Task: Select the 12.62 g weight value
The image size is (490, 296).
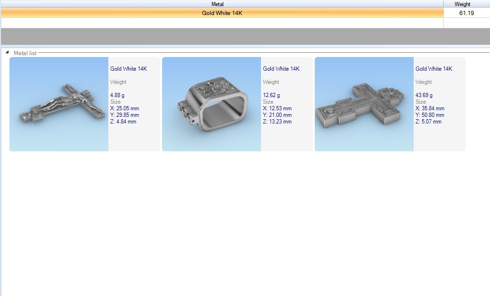Action: [x=271, y=95]
